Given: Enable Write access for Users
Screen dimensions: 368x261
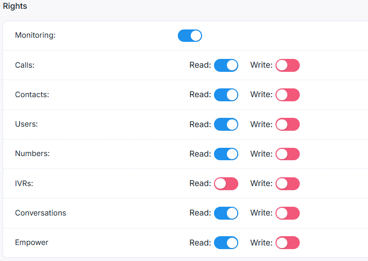Looking at the screenshot, I should click(287, 124).
